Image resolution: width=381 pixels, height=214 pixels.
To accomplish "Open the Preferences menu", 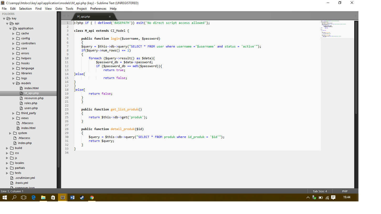I will [x=98, y=8].
